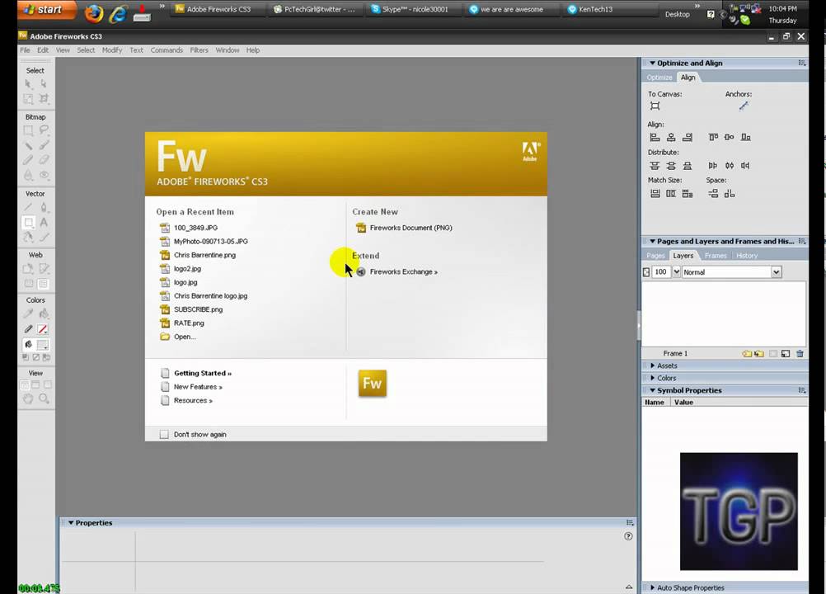The width and height of the screenshot is (826, 594).
Task: Pick the Magic Wand tool
Action: tap(28, 145)
